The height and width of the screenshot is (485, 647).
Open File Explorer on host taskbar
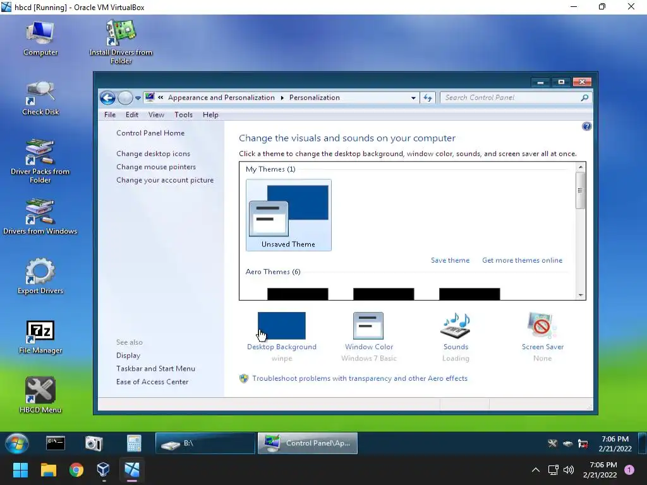[48, 470]
